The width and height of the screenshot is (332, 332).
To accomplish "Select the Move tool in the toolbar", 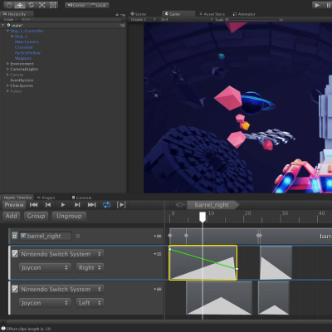I will click(x=20, y=5).
